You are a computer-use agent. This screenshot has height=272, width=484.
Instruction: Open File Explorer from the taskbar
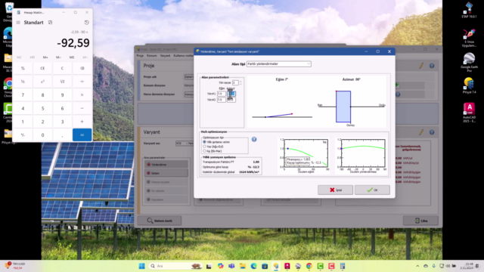(243, 266)
